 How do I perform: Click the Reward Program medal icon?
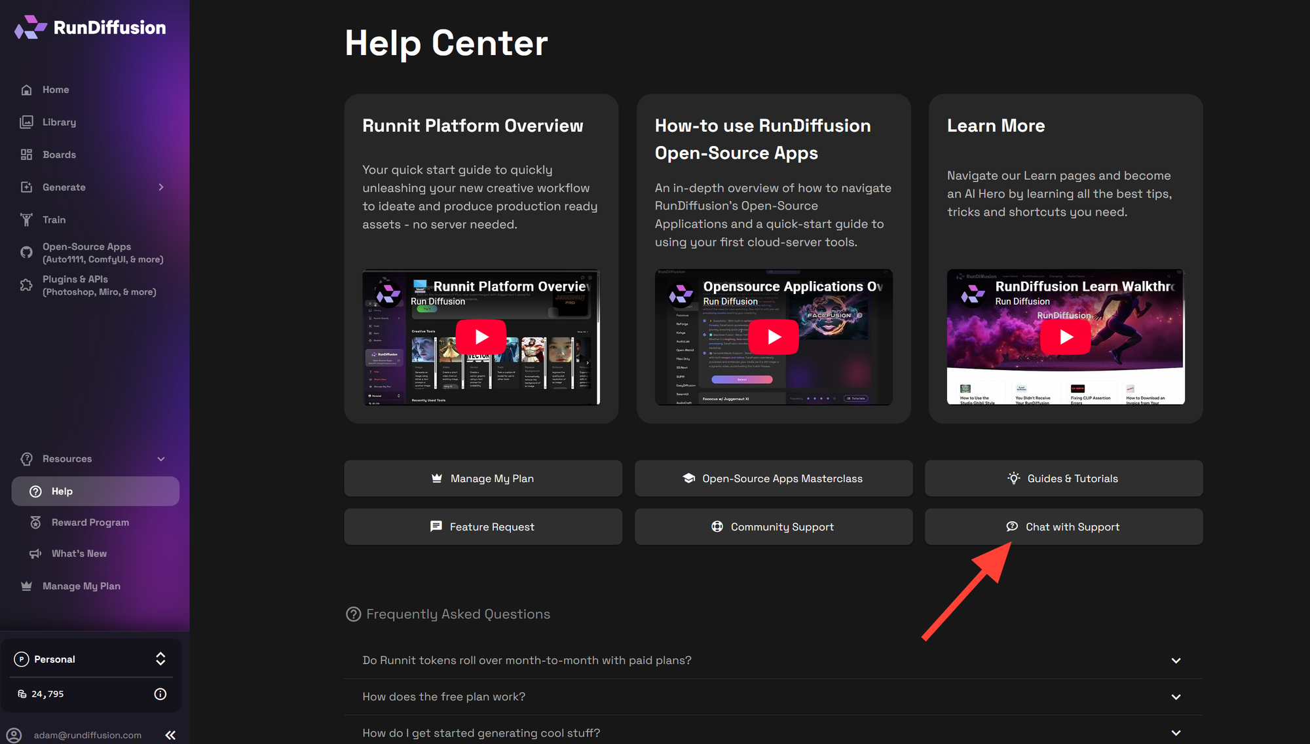tap(35, 523)
